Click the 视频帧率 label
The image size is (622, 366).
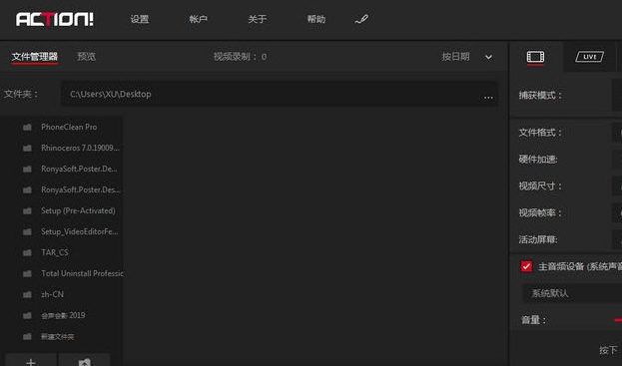pyautogui.click(x=540, y=213)
